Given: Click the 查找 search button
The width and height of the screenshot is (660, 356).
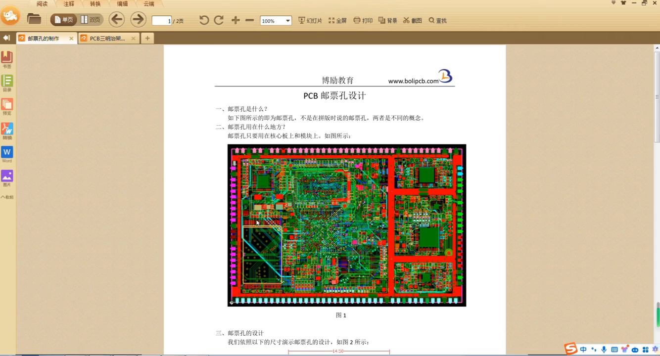Looking at the screenshot, I should [437, 20].
